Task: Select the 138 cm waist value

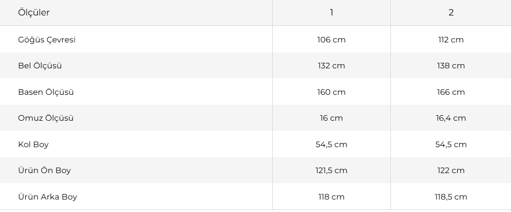Action: [451, 66]
